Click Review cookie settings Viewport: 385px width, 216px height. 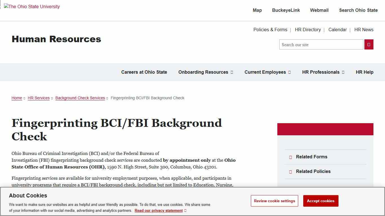pos(274,201)
